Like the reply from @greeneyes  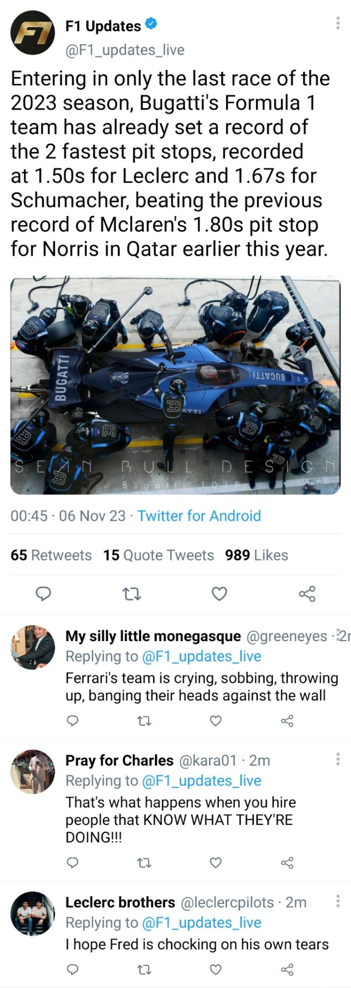(216, 721)
